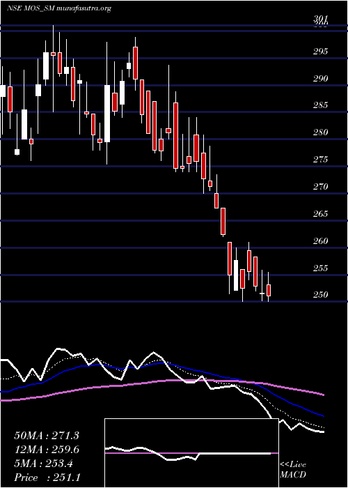Screen dimensions: 348x488
Task: Select the 12MA : 259.6 value
Action: [x=47, y=450]
